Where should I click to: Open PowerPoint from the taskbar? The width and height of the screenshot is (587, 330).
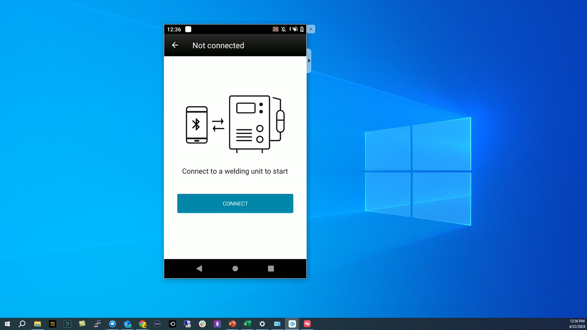click(232, 324)
